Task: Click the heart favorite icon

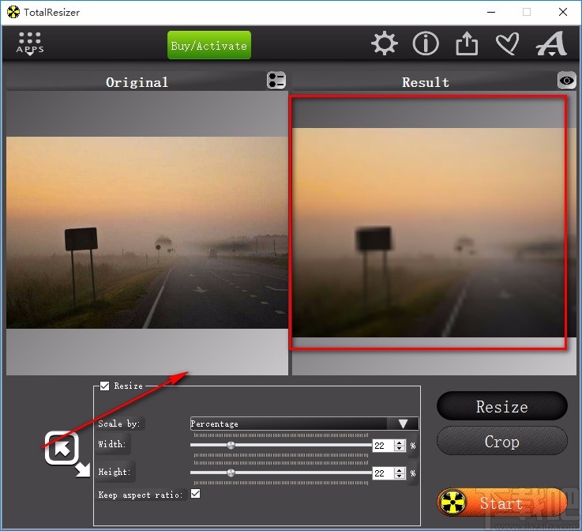Action: tap(506, 44)
